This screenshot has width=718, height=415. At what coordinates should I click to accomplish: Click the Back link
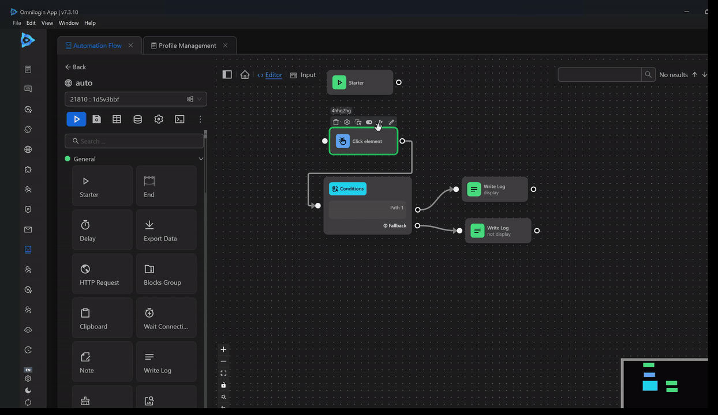click(76, 67)
